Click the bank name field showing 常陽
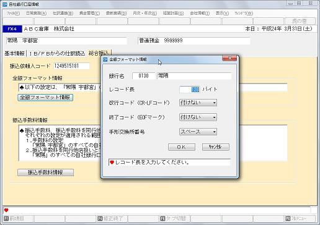The width and height of the screenshot is (320, 225). coord(194,76)
